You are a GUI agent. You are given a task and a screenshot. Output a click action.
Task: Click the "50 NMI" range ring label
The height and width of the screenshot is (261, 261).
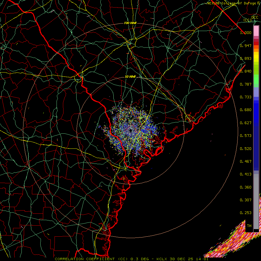(130, 77)
